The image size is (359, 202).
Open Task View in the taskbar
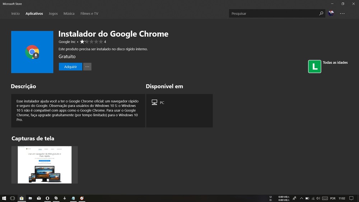click(x=13, y=198)
